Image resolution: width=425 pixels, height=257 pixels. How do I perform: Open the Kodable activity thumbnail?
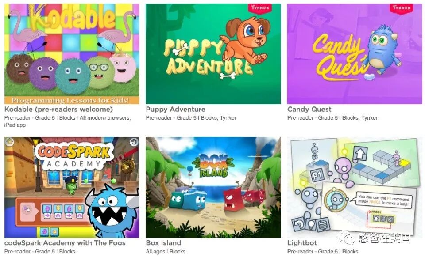72,54
